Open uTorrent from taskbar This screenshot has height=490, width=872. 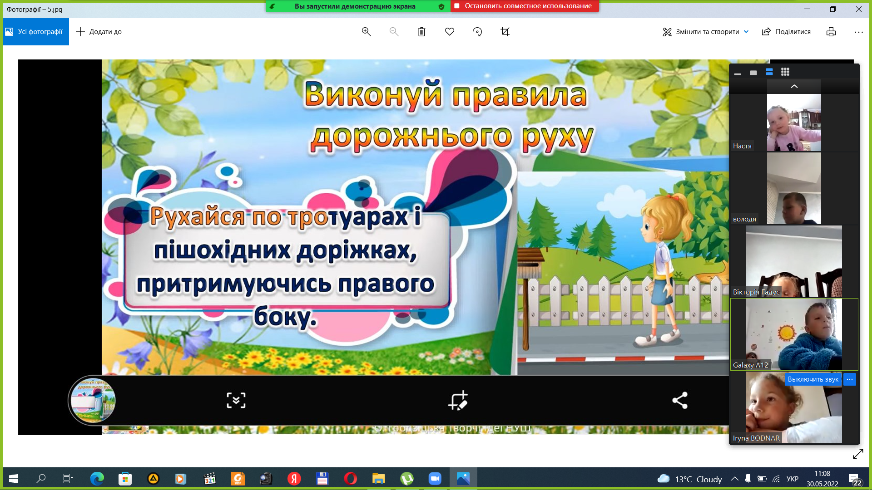[x=407, y=479]
